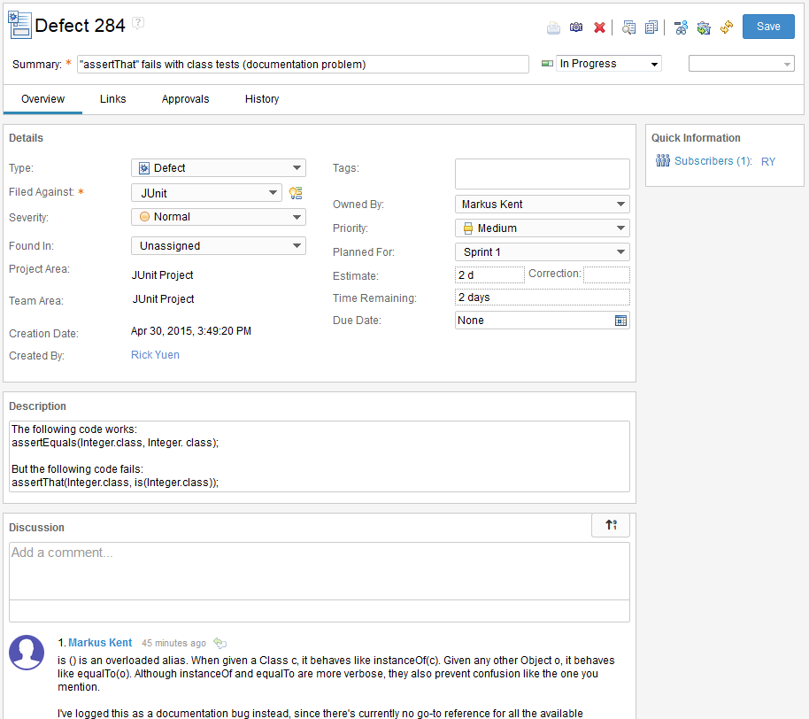Screen dimensions: 809x719
Task: Click the Add a comment field
Action: (319, 567)
